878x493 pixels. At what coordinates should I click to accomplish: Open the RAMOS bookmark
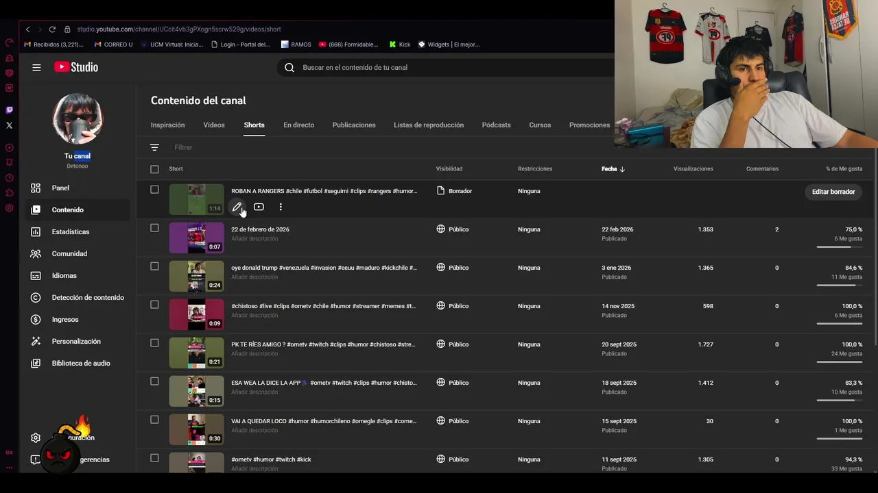tap(296, 45)
